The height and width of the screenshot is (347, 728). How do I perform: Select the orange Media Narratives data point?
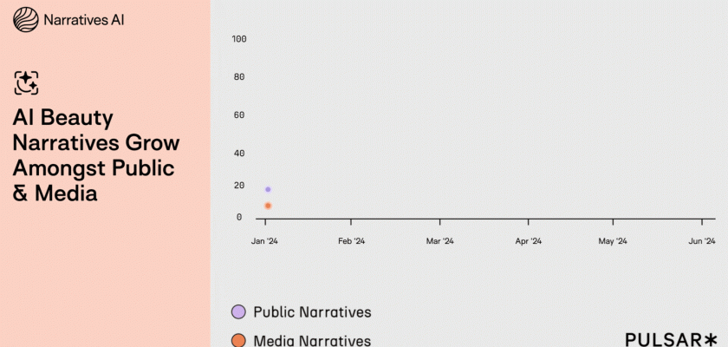(268, 206)
